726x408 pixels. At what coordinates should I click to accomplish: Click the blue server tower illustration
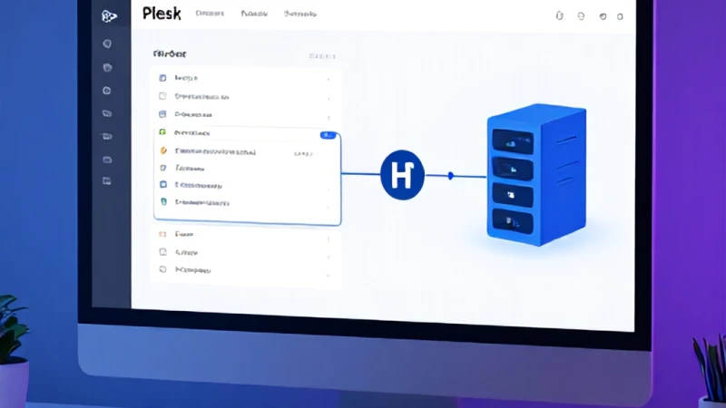(x=536, y=175)
